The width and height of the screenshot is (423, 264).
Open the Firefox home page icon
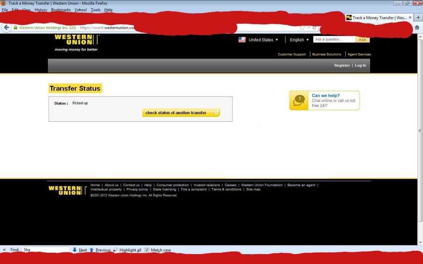click(x=417, y=28)
